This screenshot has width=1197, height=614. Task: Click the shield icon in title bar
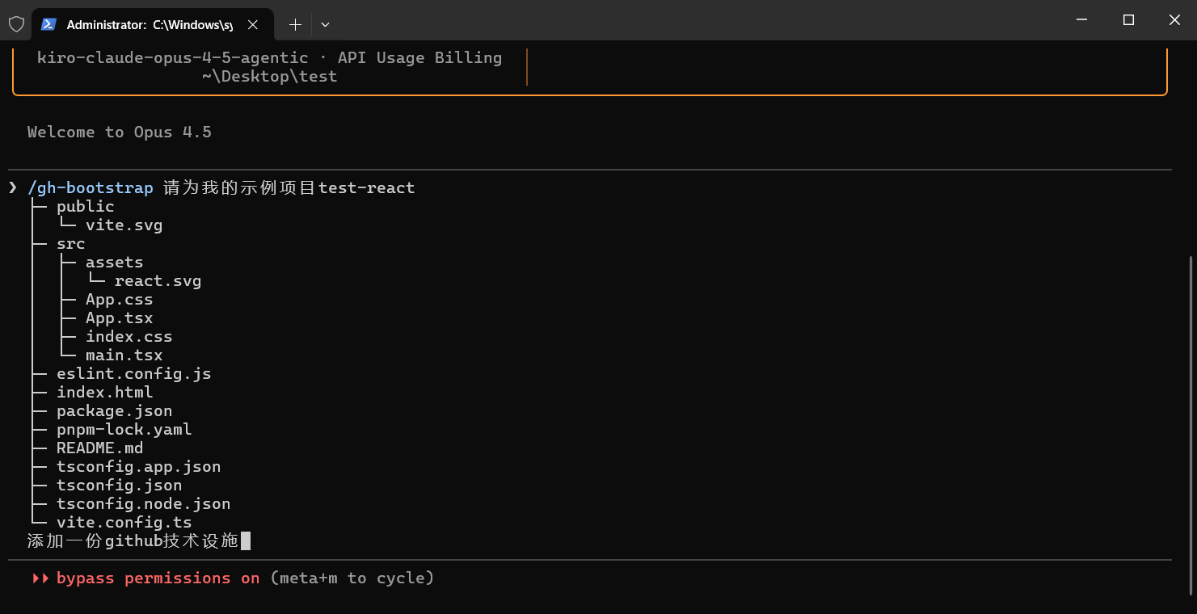16,24
